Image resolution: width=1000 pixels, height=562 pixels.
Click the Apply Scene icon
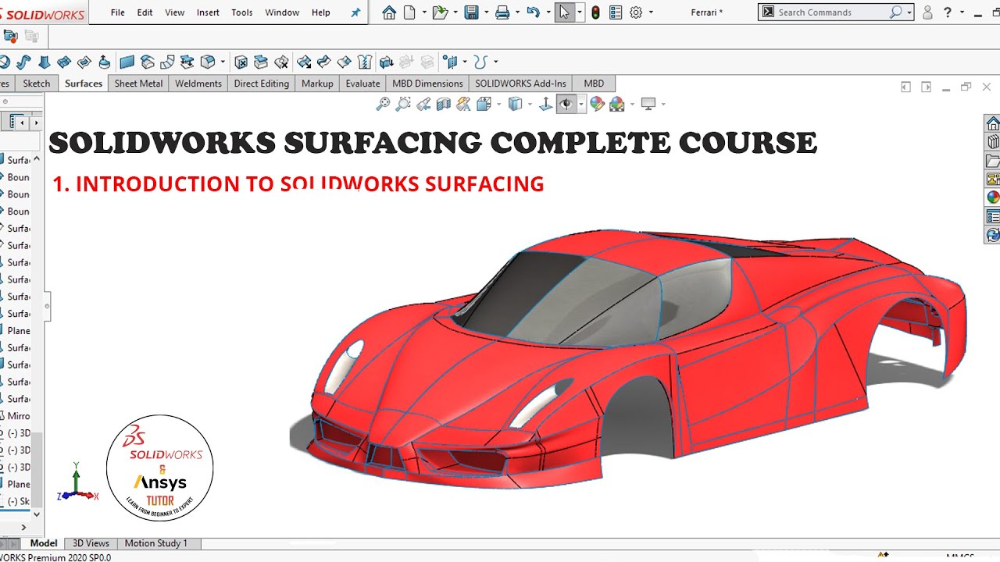point(617,104)
